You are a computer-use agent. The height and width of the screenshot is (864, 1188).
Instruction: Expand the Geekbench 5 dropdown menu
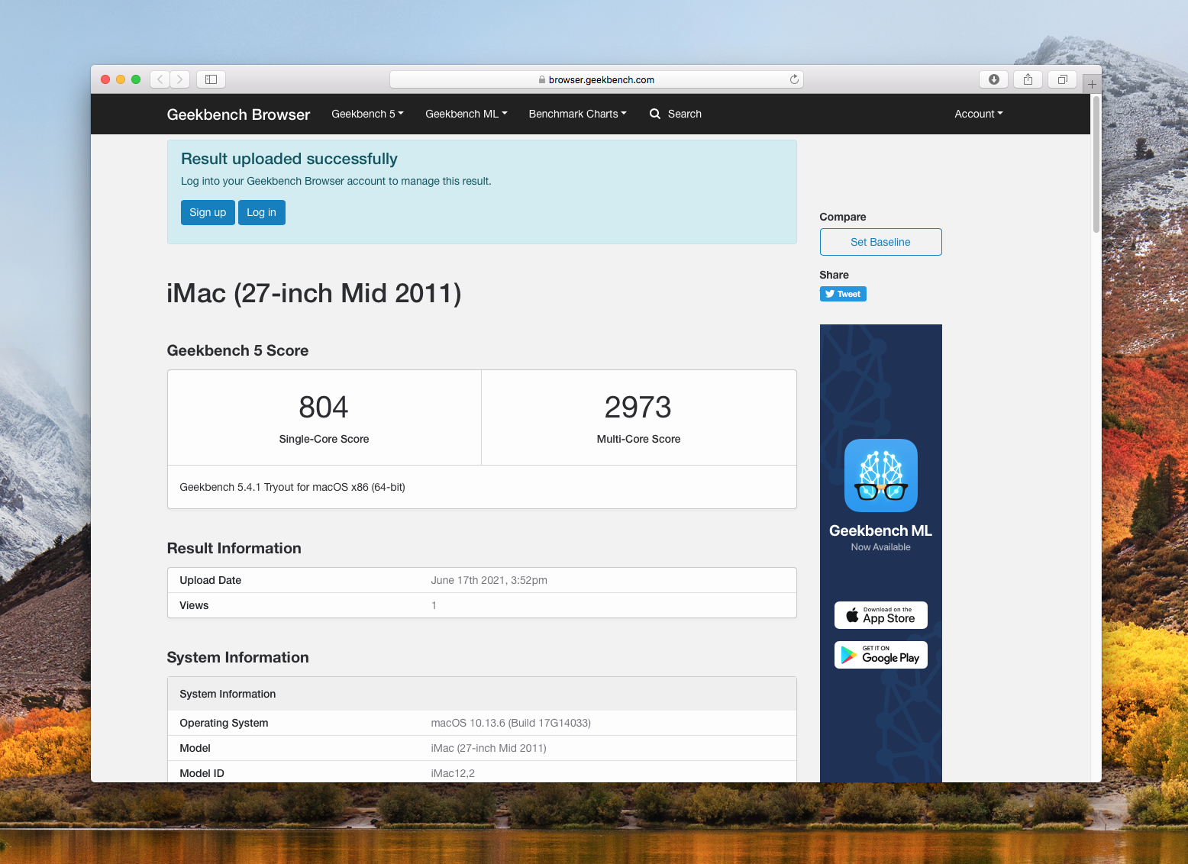click(x=367, y=114)
